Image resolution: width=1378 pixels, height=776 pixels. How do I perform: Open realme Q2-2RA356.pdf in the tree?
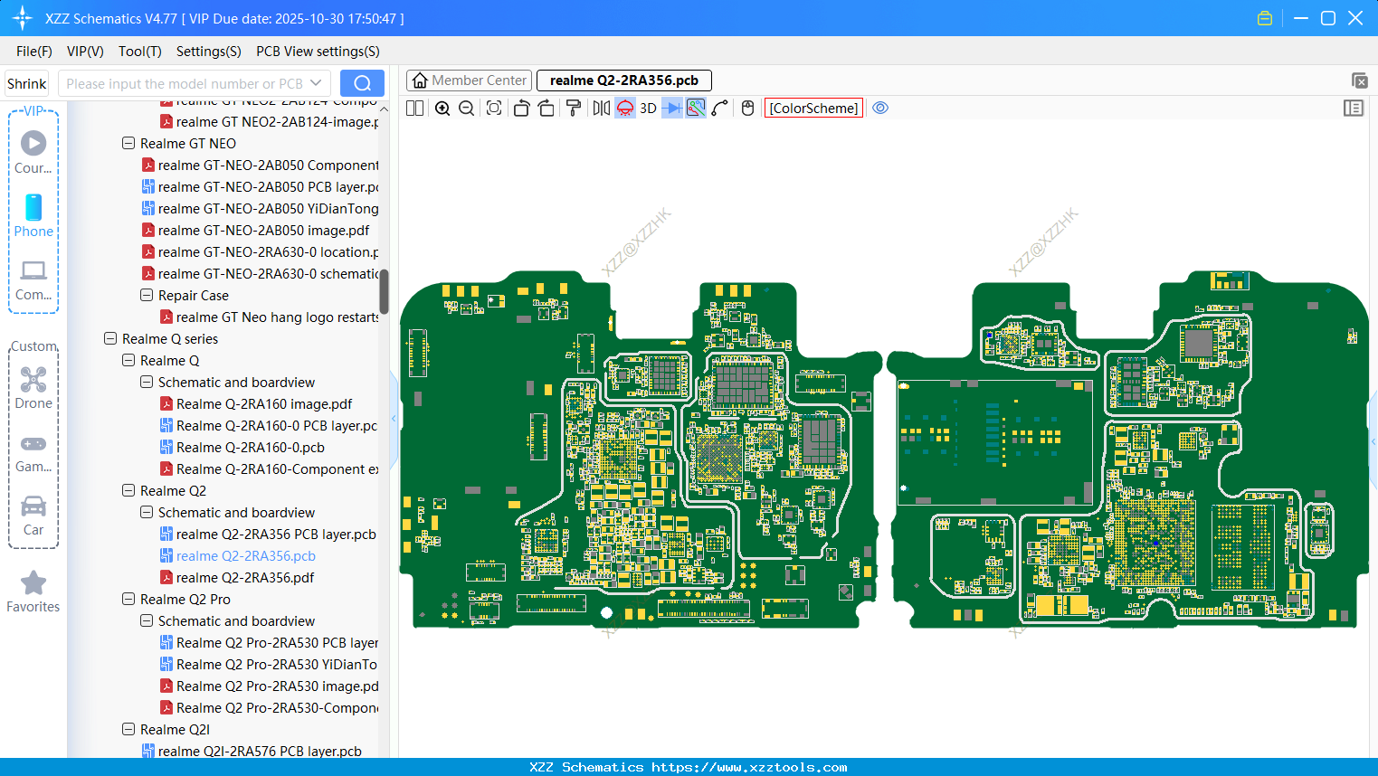[x=245, y=578]
